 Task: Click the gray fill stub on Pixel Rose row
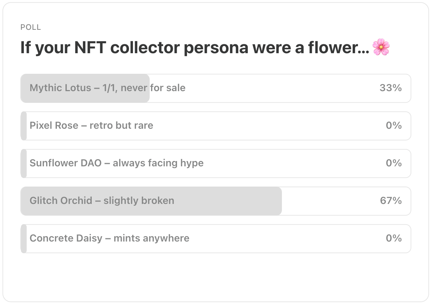[x=24, y=126]
